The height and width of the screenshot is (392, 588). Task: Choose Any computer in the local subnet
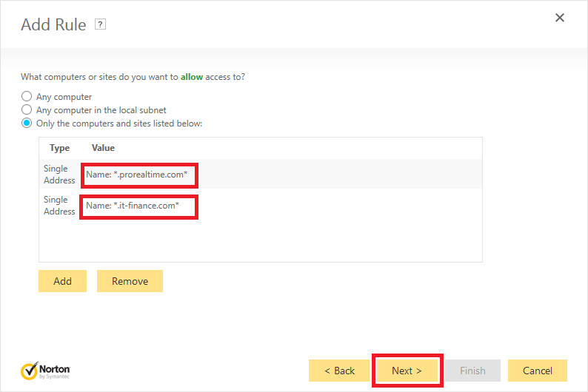27,109
